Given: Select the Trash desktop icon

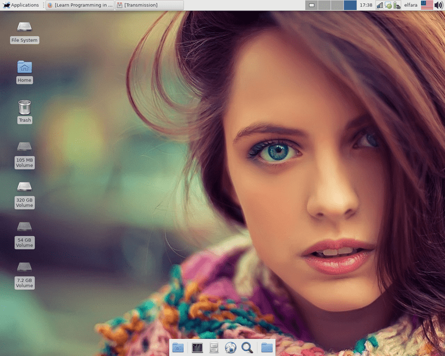Looking at the screenshot, I should [24, 107].
